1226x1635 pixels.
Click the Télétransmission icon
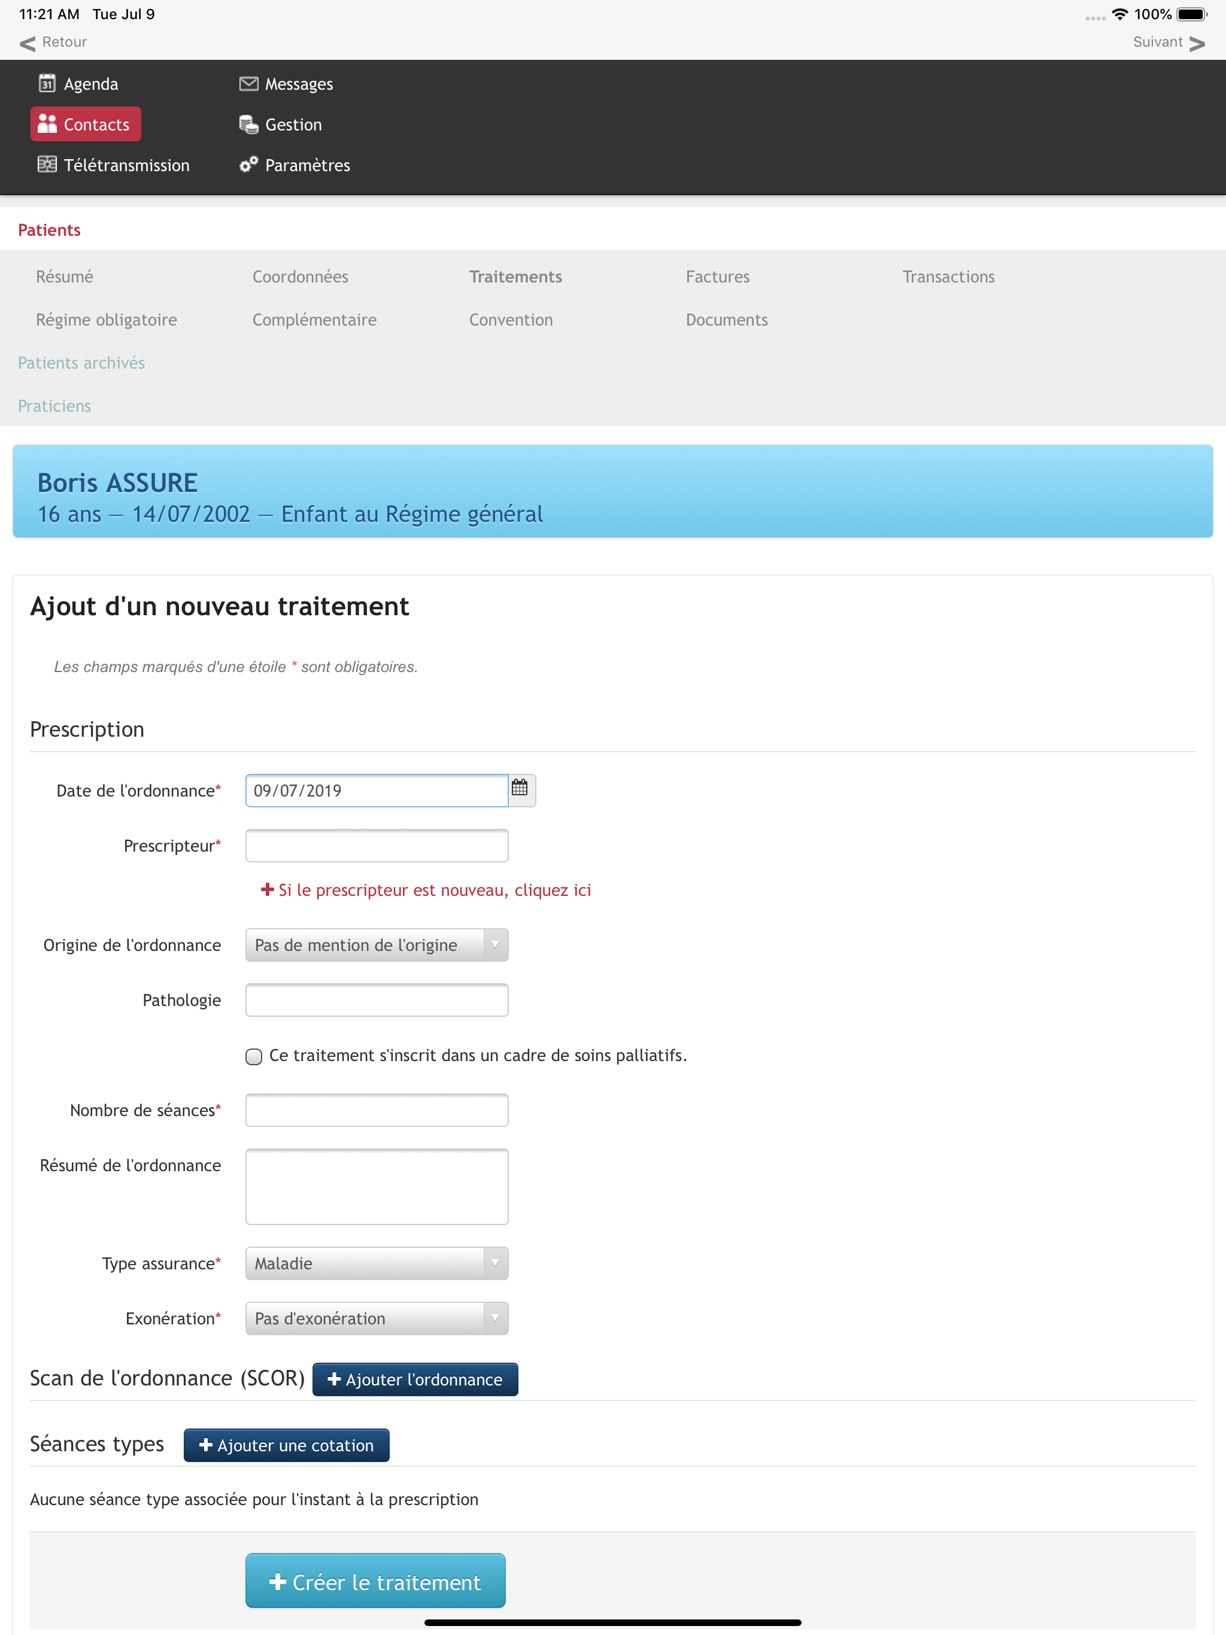[47, 164]
